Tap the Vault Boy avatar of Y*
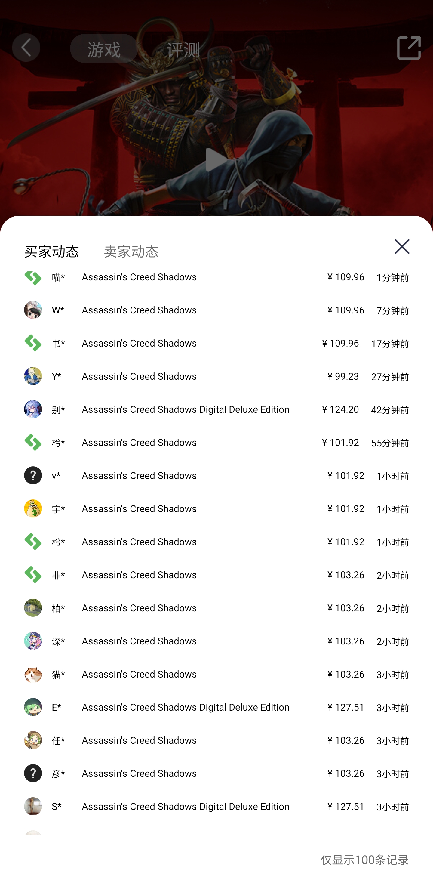This screenshot has width=433, height=883. coord(33,376)
